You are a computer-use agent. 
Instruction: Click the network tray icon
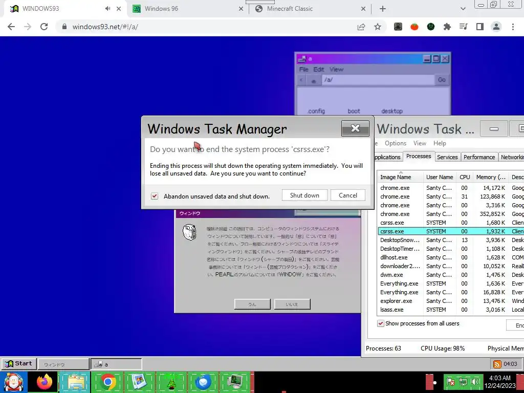point(463,382)
